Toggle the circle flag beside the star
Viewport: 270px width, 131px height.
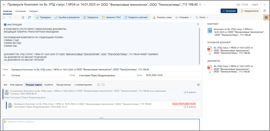[x=205, y=5]
